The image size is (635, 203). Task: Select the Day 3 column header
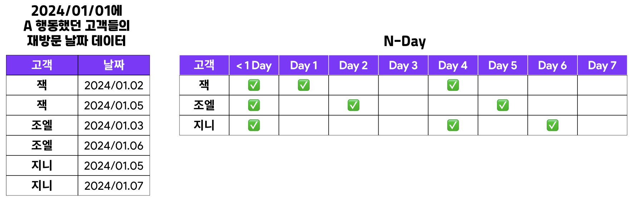[403, 65]
